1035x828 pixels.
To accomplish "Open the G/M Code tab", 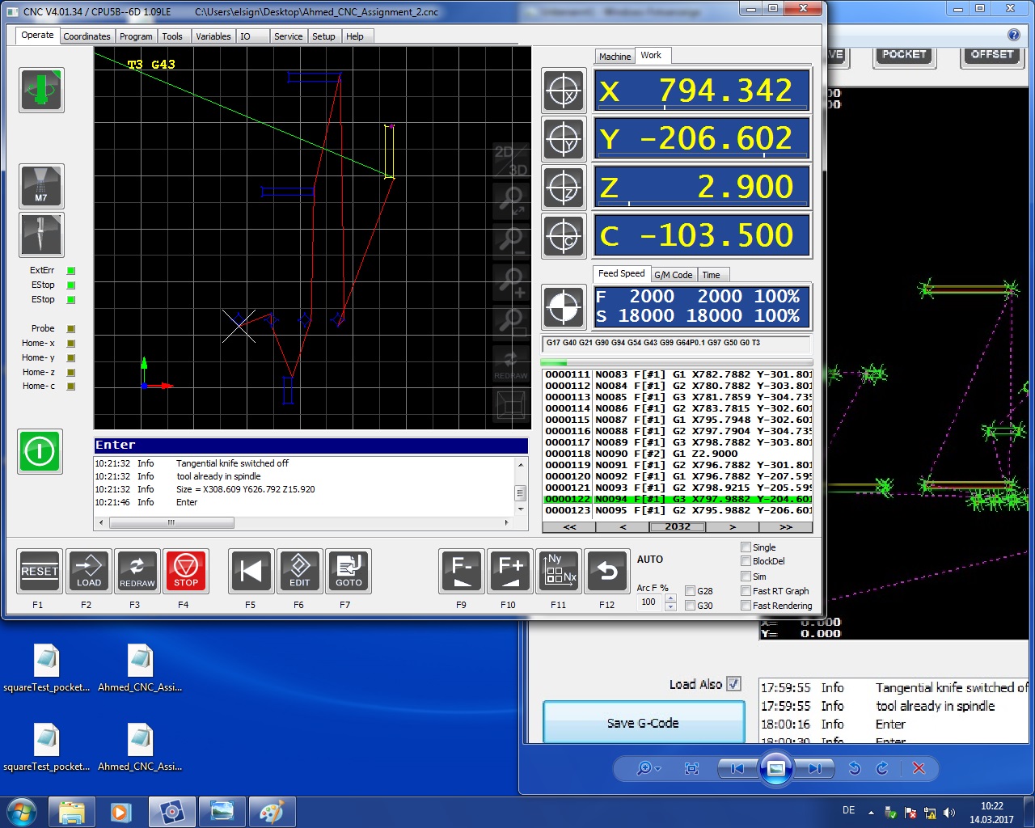I will coord(674,275).
